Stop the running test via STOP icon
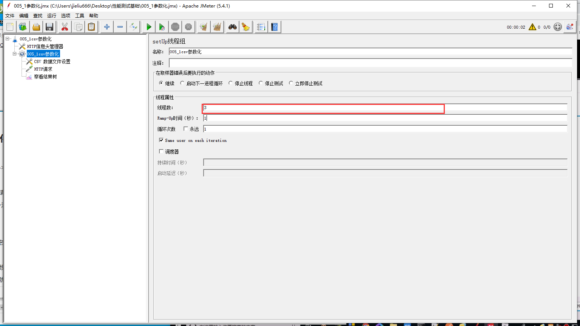Image resolution: width=580 pixels, height=326 pixels. point(175,27)
